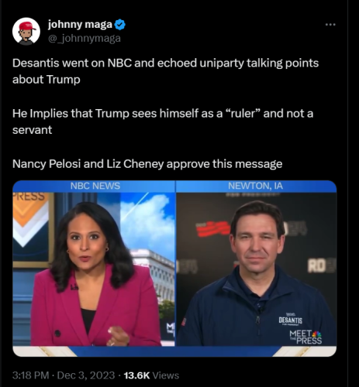Click the Meet the Press watermark logo
Viewport: 359px width, 387px height.
click(x=305, y=337)
